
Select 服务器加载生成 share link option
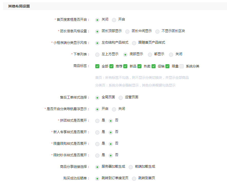pos(97,167)
